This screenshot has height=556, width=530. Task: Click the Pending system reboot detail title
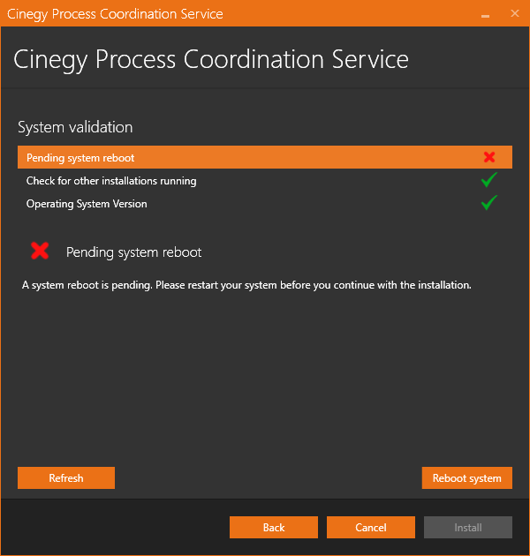click(134, 252)
